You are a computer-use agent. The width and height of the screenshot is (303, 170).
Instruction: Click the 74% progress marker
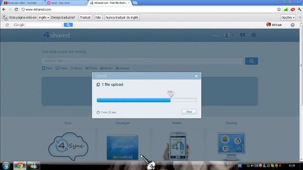(170, 93)
